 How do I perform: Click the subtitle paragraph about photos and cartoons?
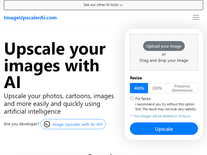click(x=59, y=104)
